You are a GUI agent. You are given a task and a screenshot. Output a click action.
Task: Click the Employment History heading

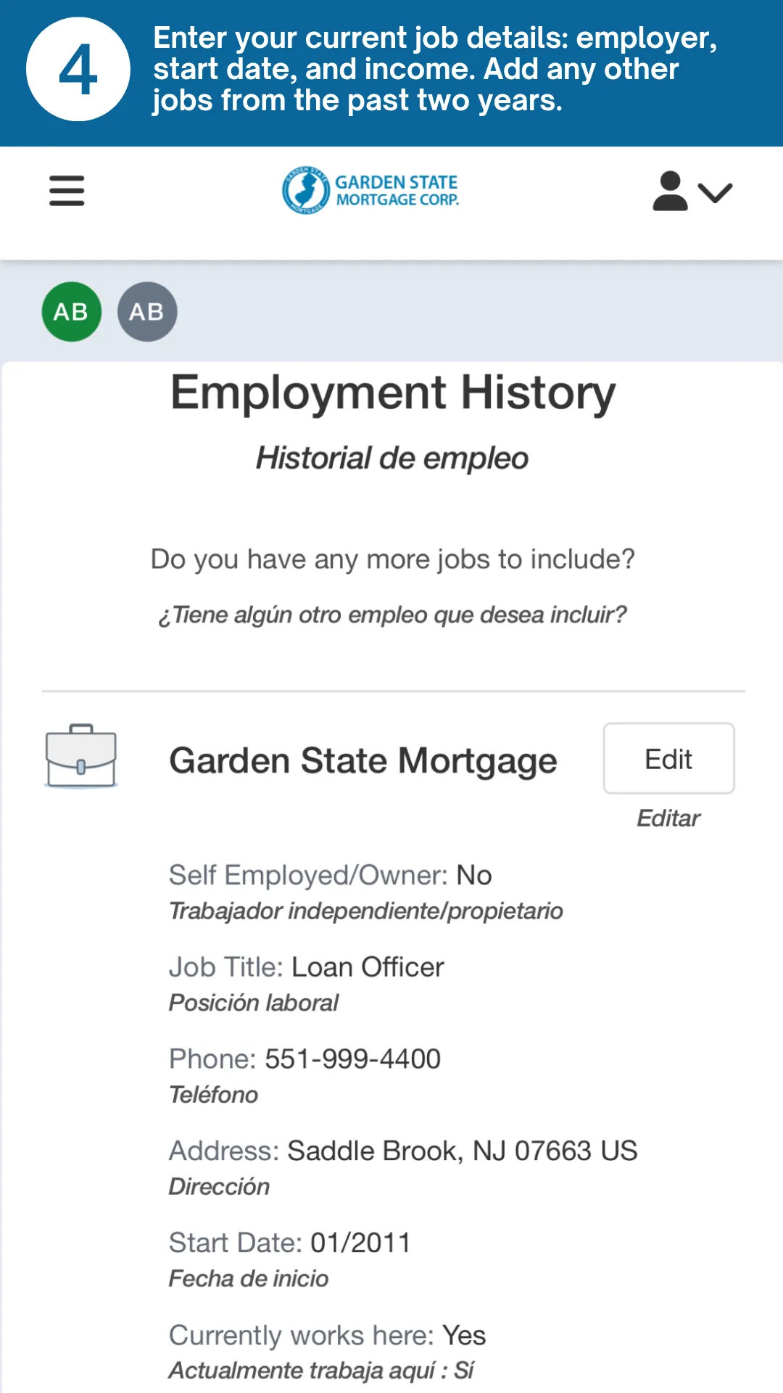[392, 393]
